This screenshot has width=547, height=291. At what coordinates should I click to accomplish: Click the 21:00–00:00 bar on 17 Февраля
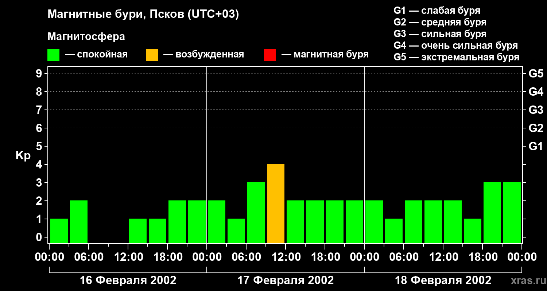coord(354,222)
